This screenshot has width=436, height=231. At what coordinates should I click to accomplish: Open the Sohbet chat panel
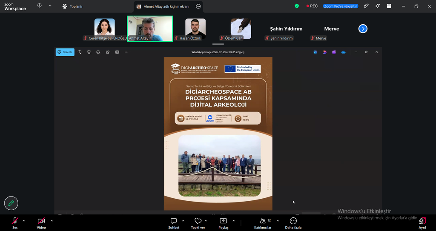(174, 223)
